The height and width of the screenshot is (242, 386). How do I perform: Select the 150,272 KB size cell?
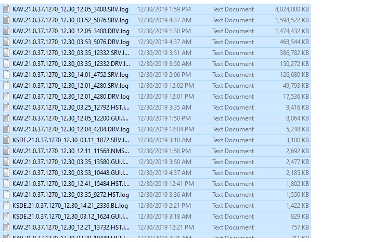(x=294, y=64)
